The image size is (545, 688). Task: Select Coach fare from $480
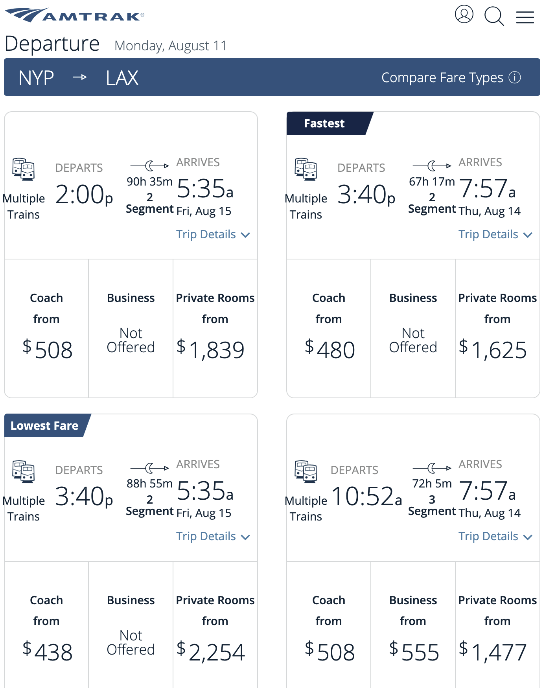point(329,328)
